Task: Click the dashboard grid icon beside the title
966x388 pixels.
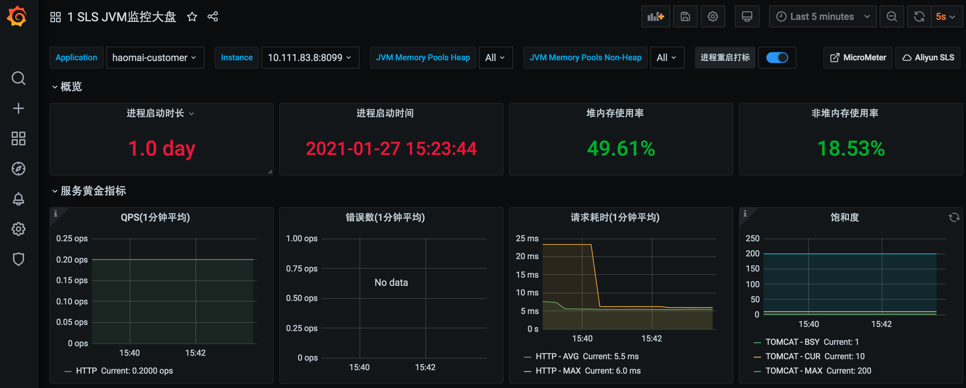Action: click(56, 17)
